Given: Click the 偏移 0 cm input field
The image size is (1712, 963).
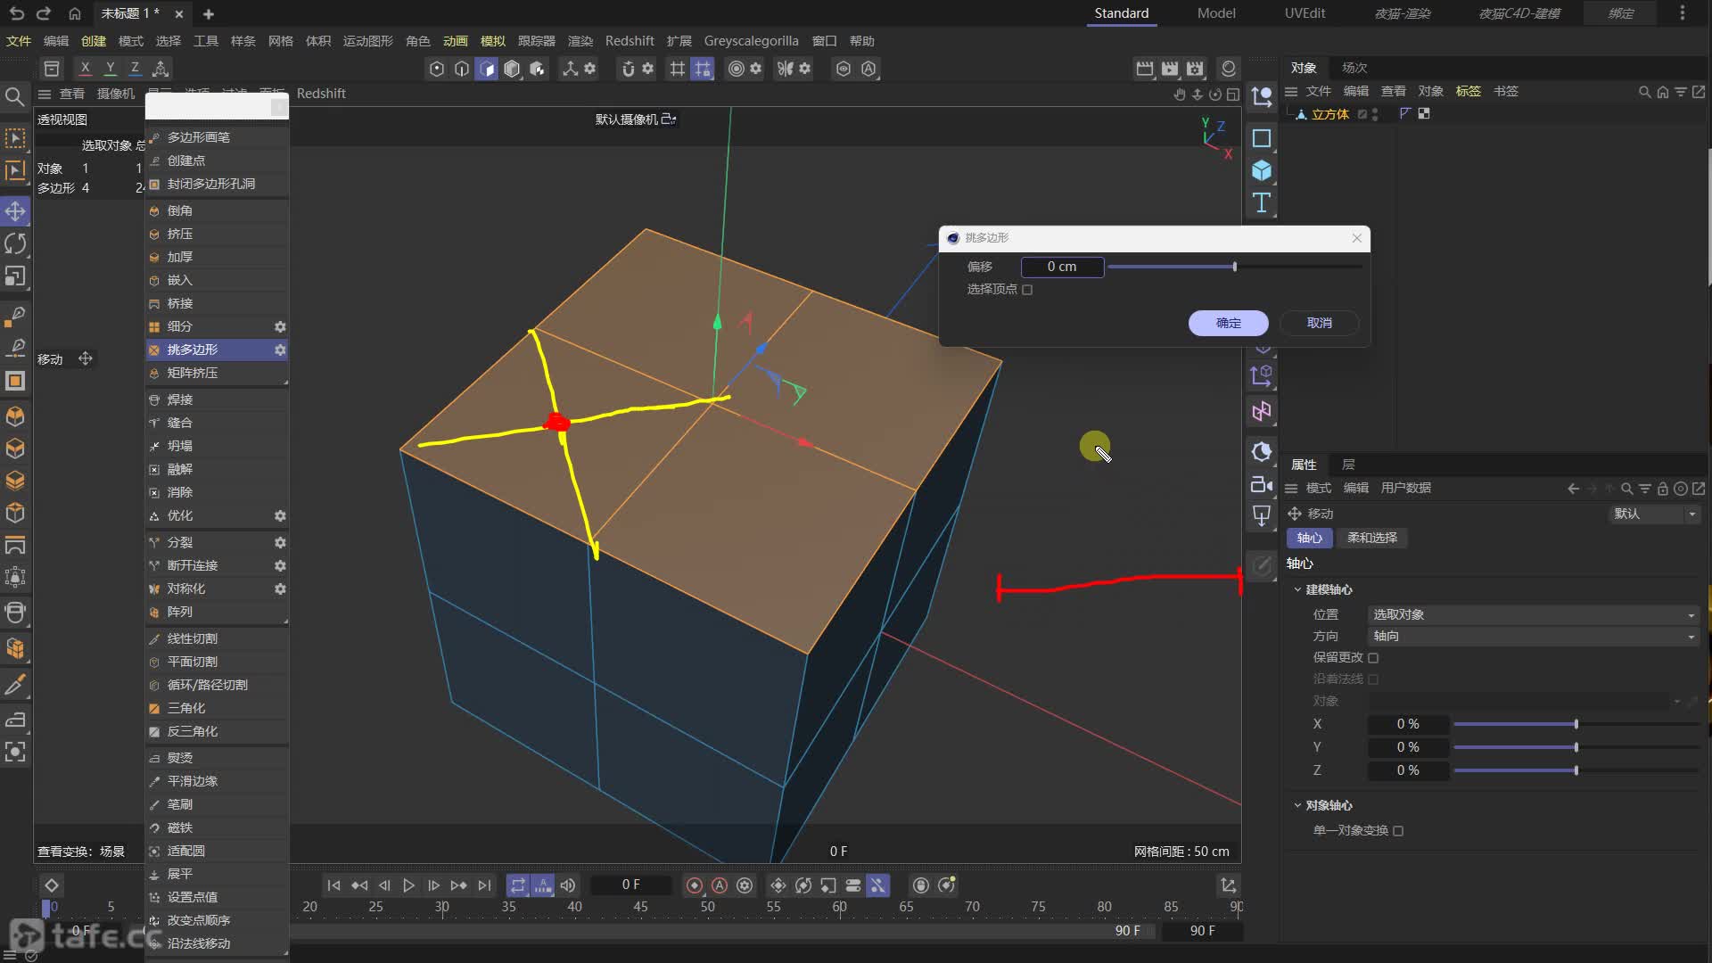Looking at the screenshot, I should tap(1062, 267).
